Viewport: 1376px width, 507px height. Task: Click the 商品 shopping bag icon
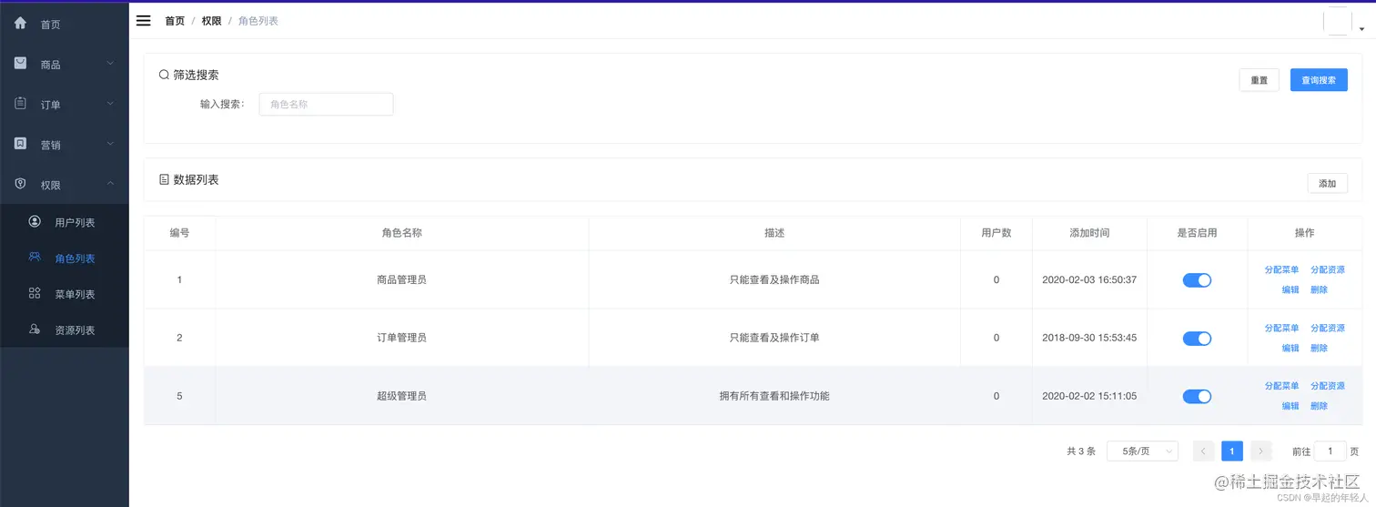[21, 64]
